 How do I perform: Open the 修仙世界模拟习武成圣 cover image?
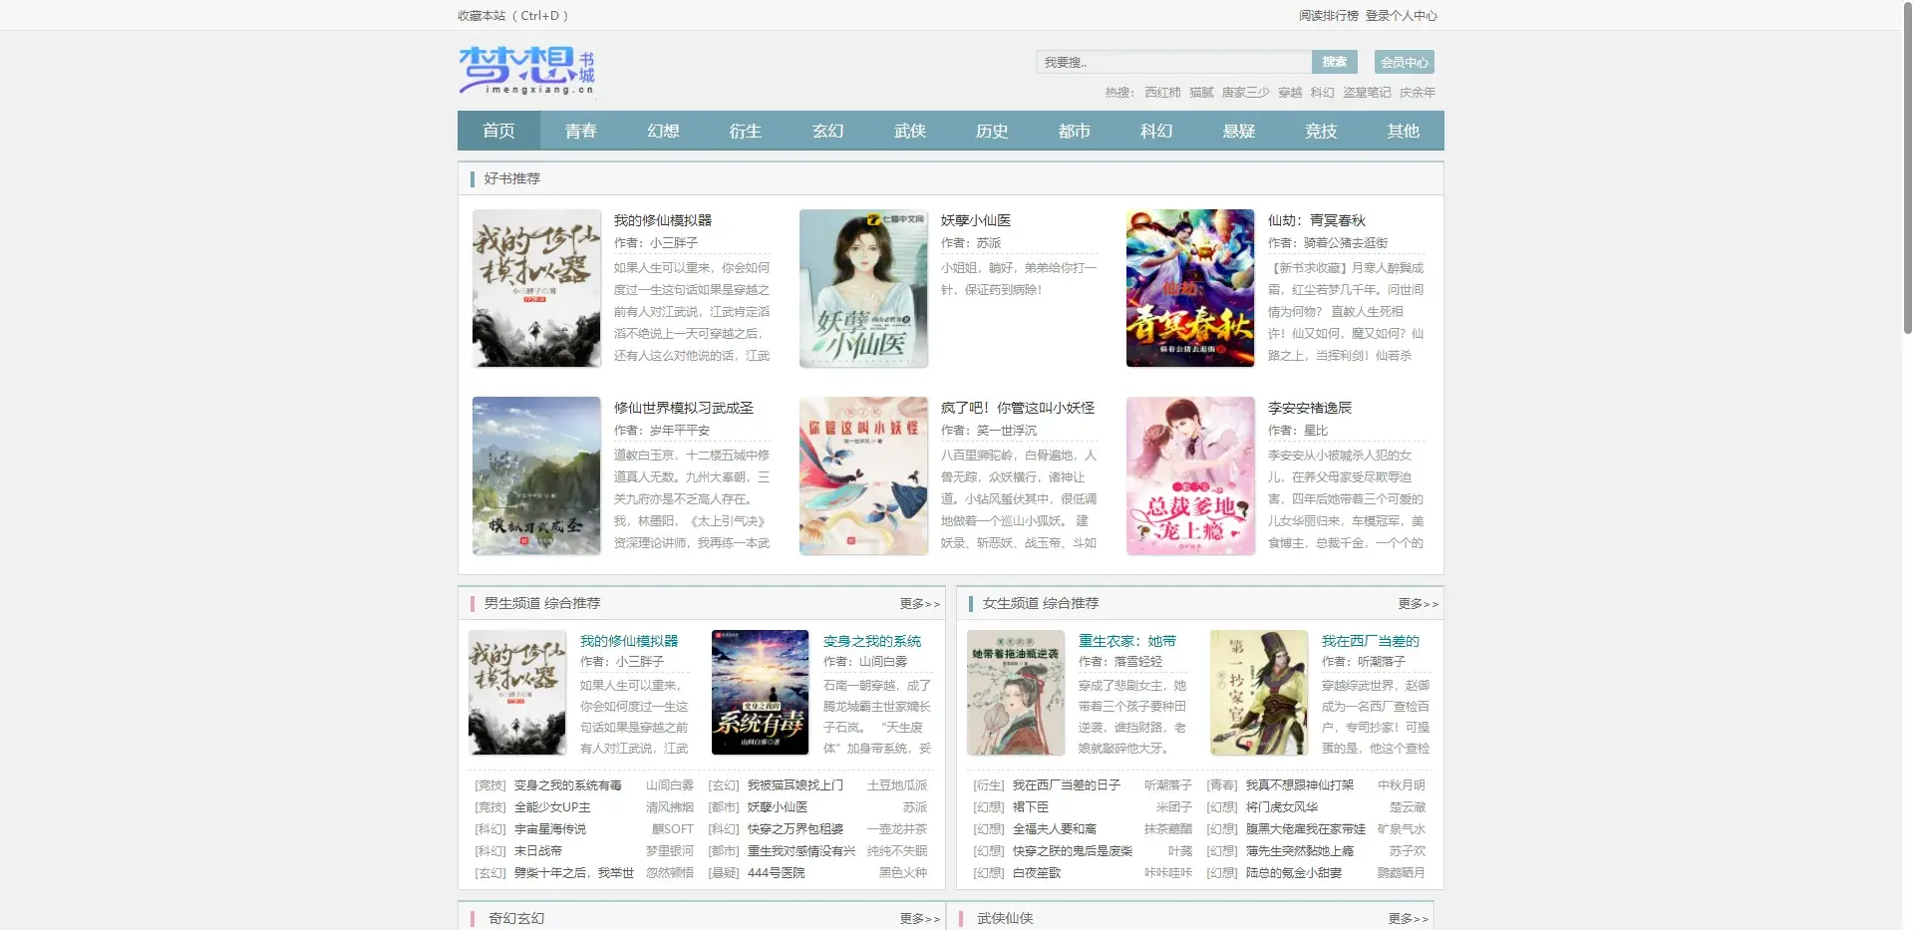pyautogui.click(x=536, y=475)
